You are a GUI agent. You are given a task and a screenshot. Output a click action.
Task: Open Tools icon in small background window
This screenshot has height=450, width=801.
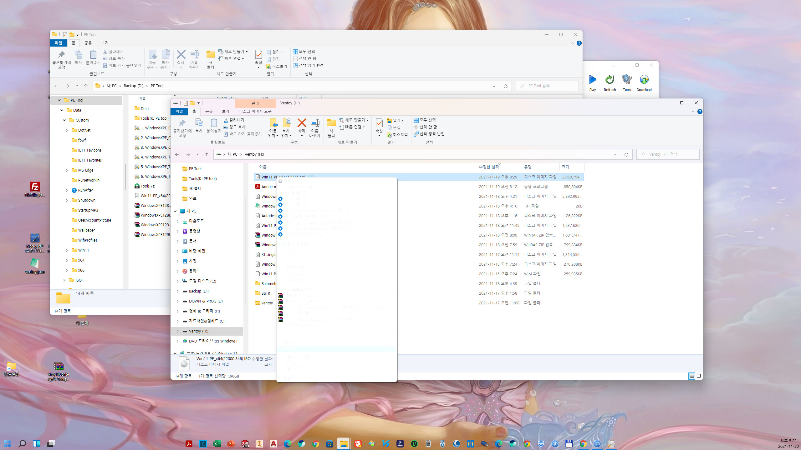coord(627,83)
